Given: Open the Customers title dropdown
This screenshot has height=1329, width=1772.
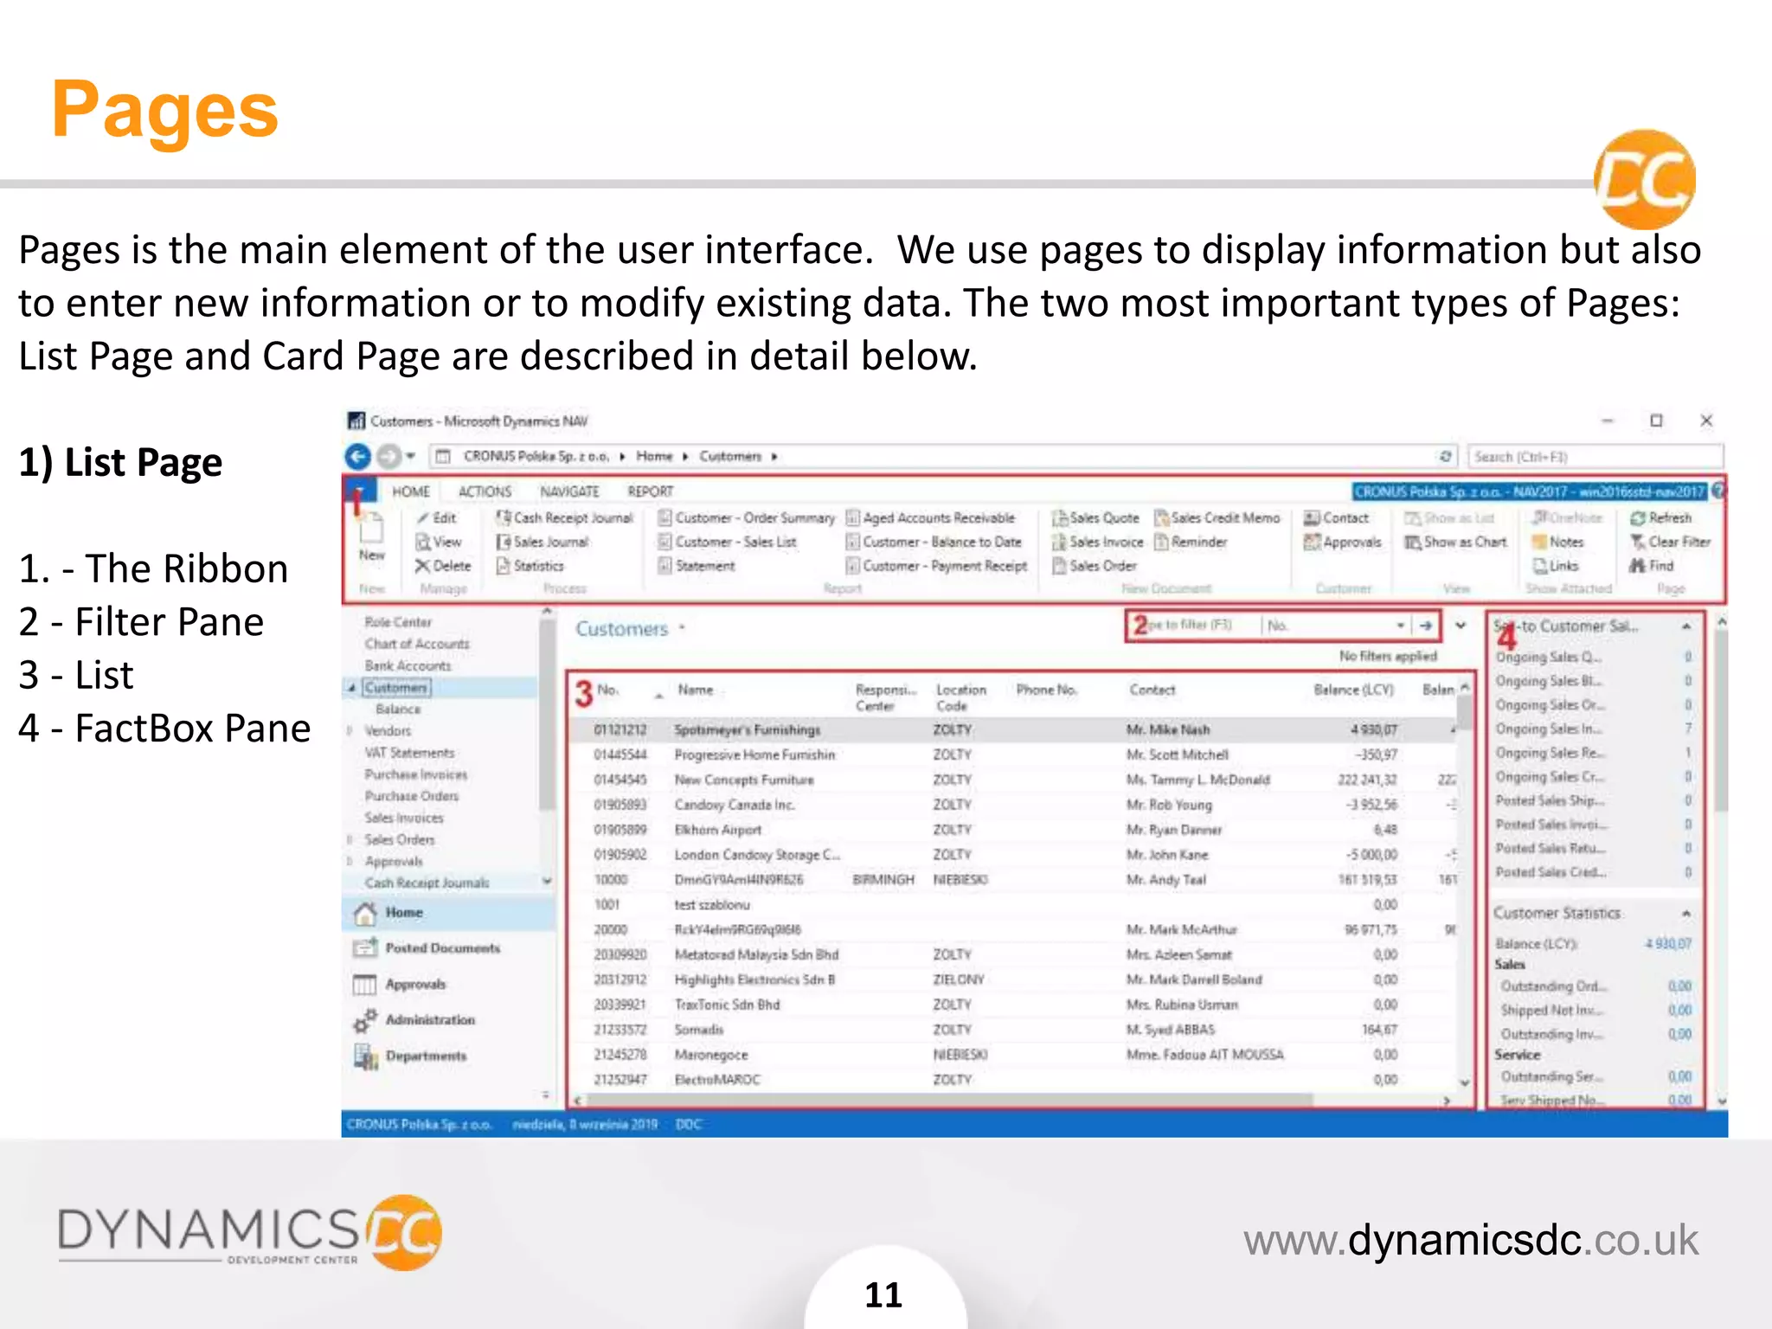Looking at the screenshot, I should coord(682,628).
